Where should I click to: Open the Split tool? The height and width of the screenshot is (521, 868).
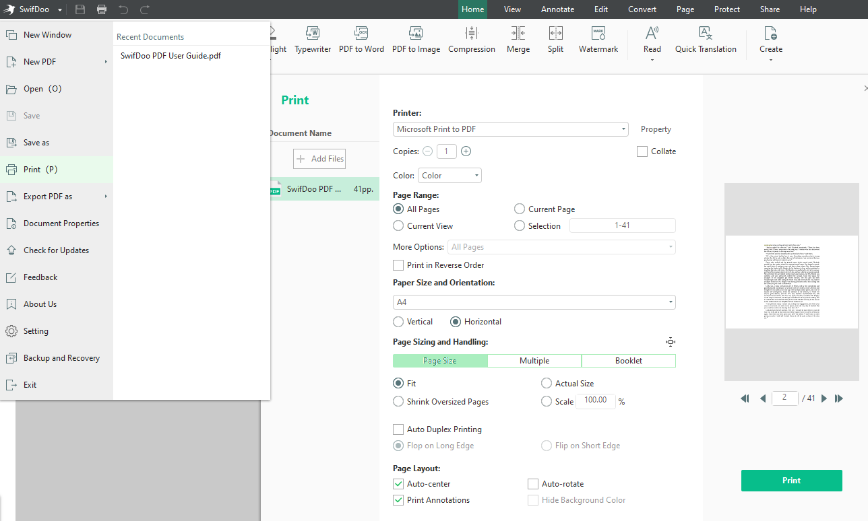coord(556,40)
